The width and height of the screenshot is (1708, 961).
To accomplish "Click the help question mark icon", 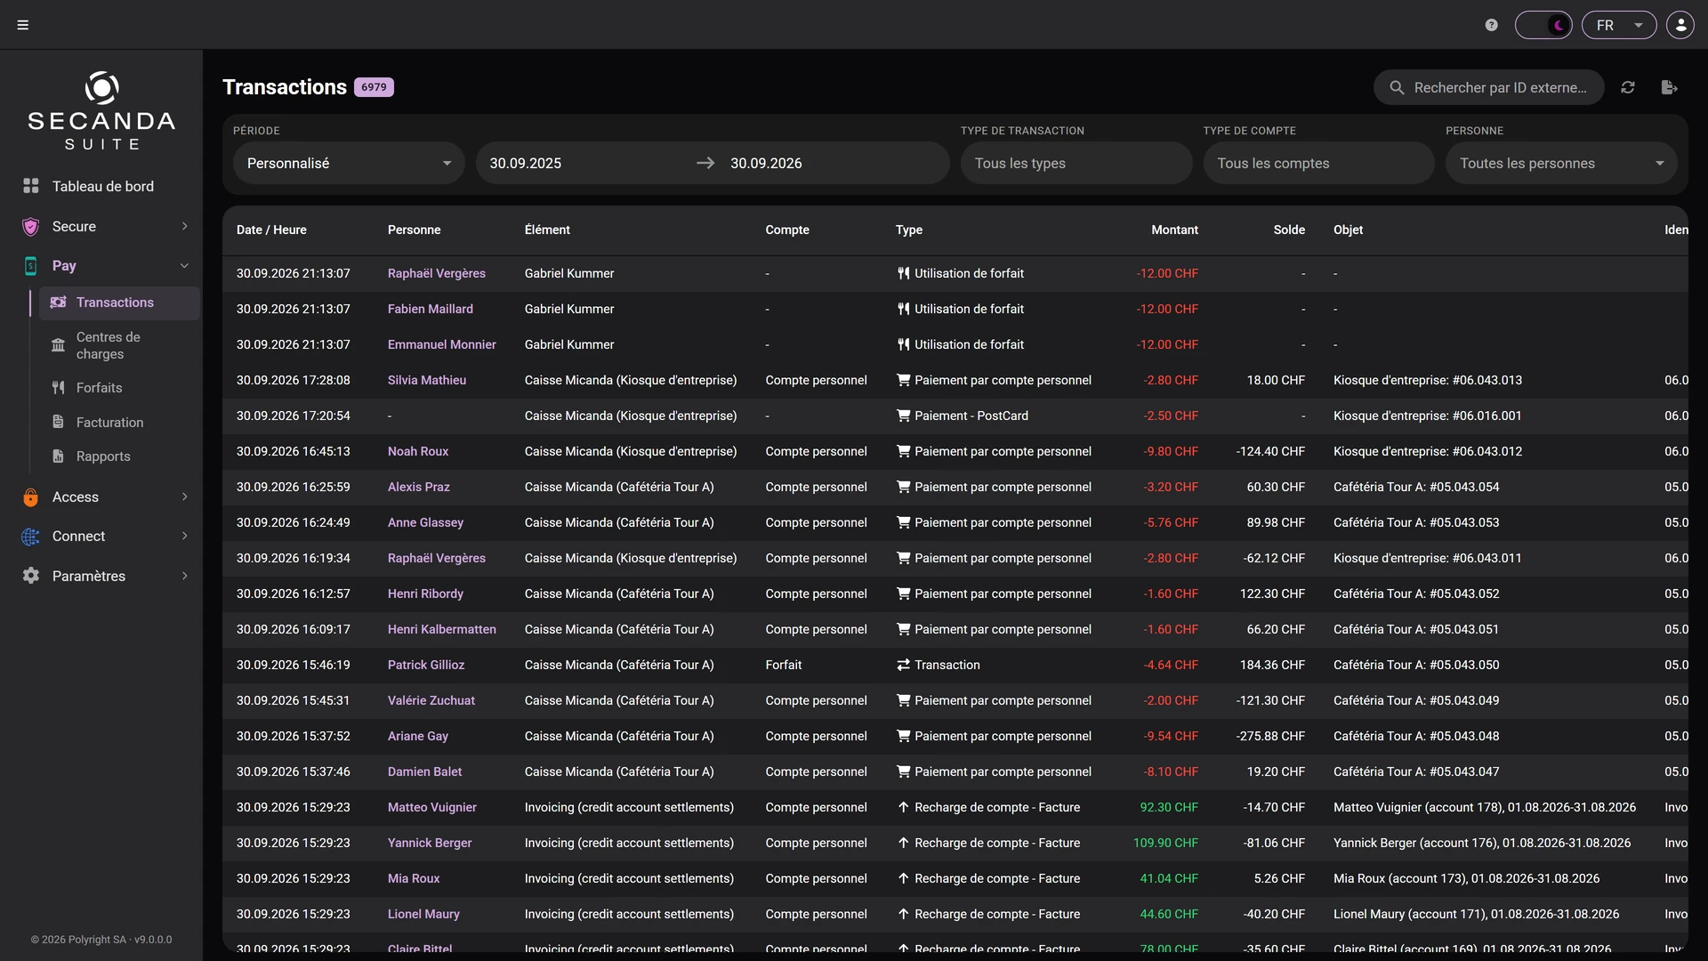I will [1492, 25].
